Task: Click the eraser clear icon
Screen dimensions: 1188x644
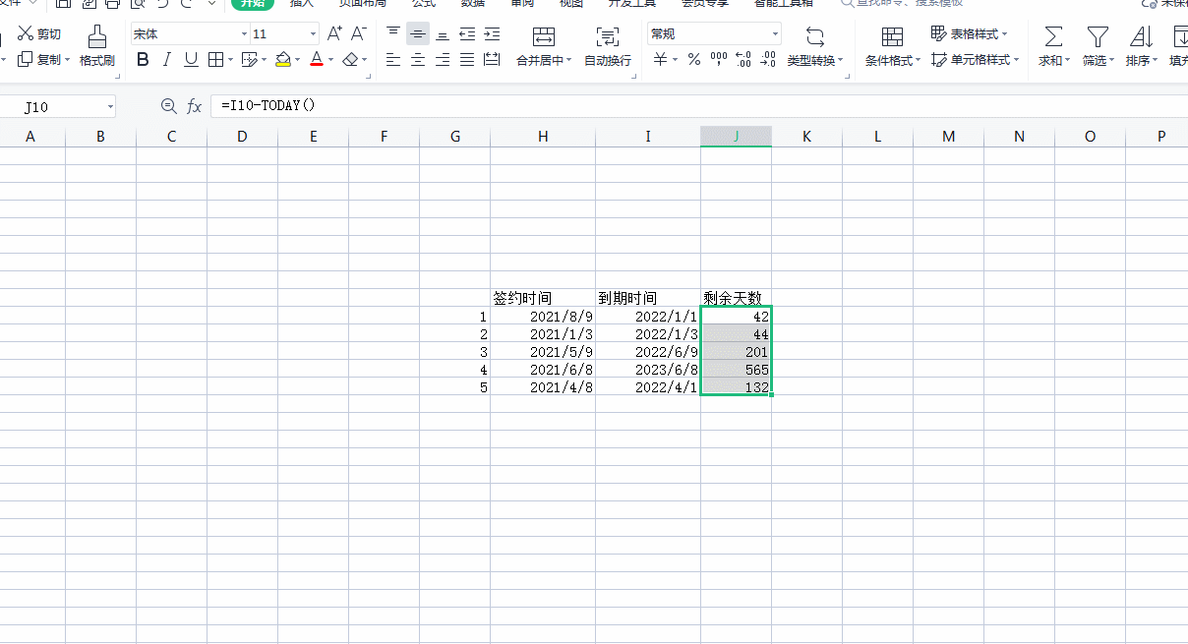Action: pyautogui.click(x=350, y=60)
